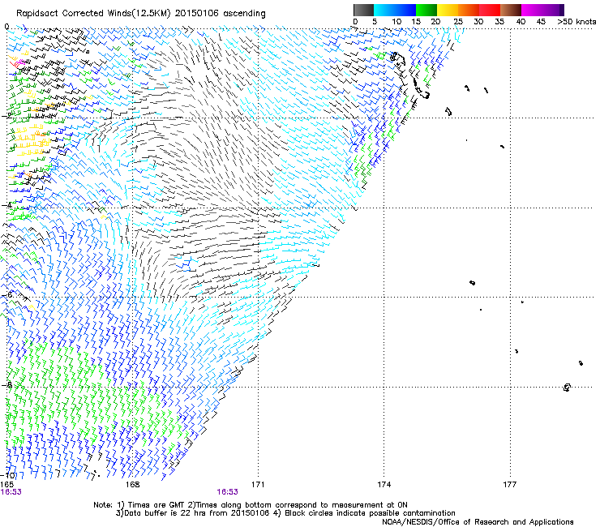600x527 pixels.
Task: Click the latitude label -4
Action: click(x=6, y=205)
